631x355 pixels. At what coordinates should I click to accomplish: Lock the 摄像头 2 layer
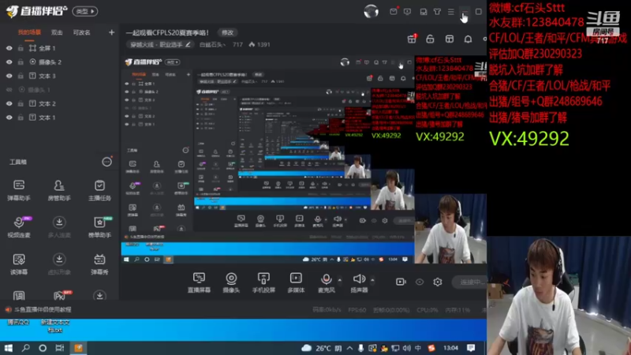point(21,62)
